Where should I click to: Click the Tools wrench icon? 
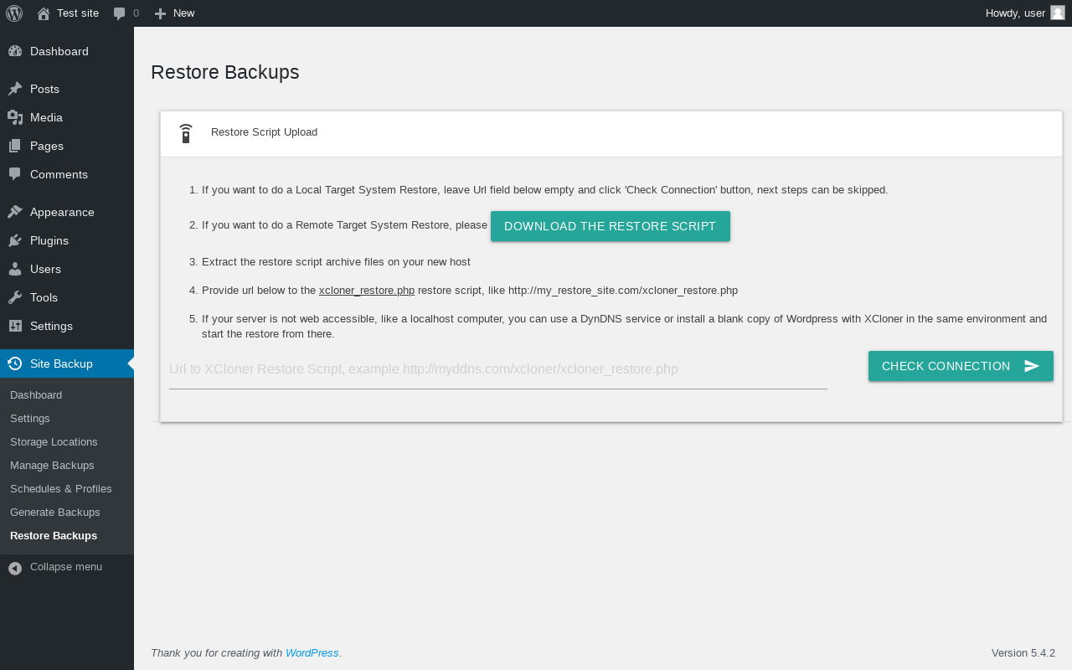pos(15,297)
